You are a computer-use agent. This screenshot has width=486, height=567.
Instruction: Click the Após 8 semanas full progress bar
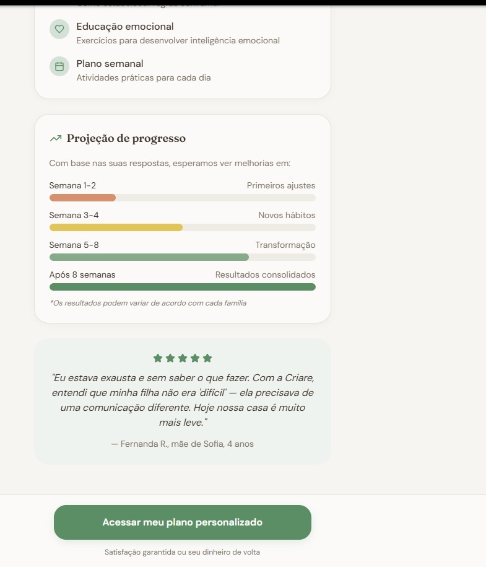(x=183, y=287)
